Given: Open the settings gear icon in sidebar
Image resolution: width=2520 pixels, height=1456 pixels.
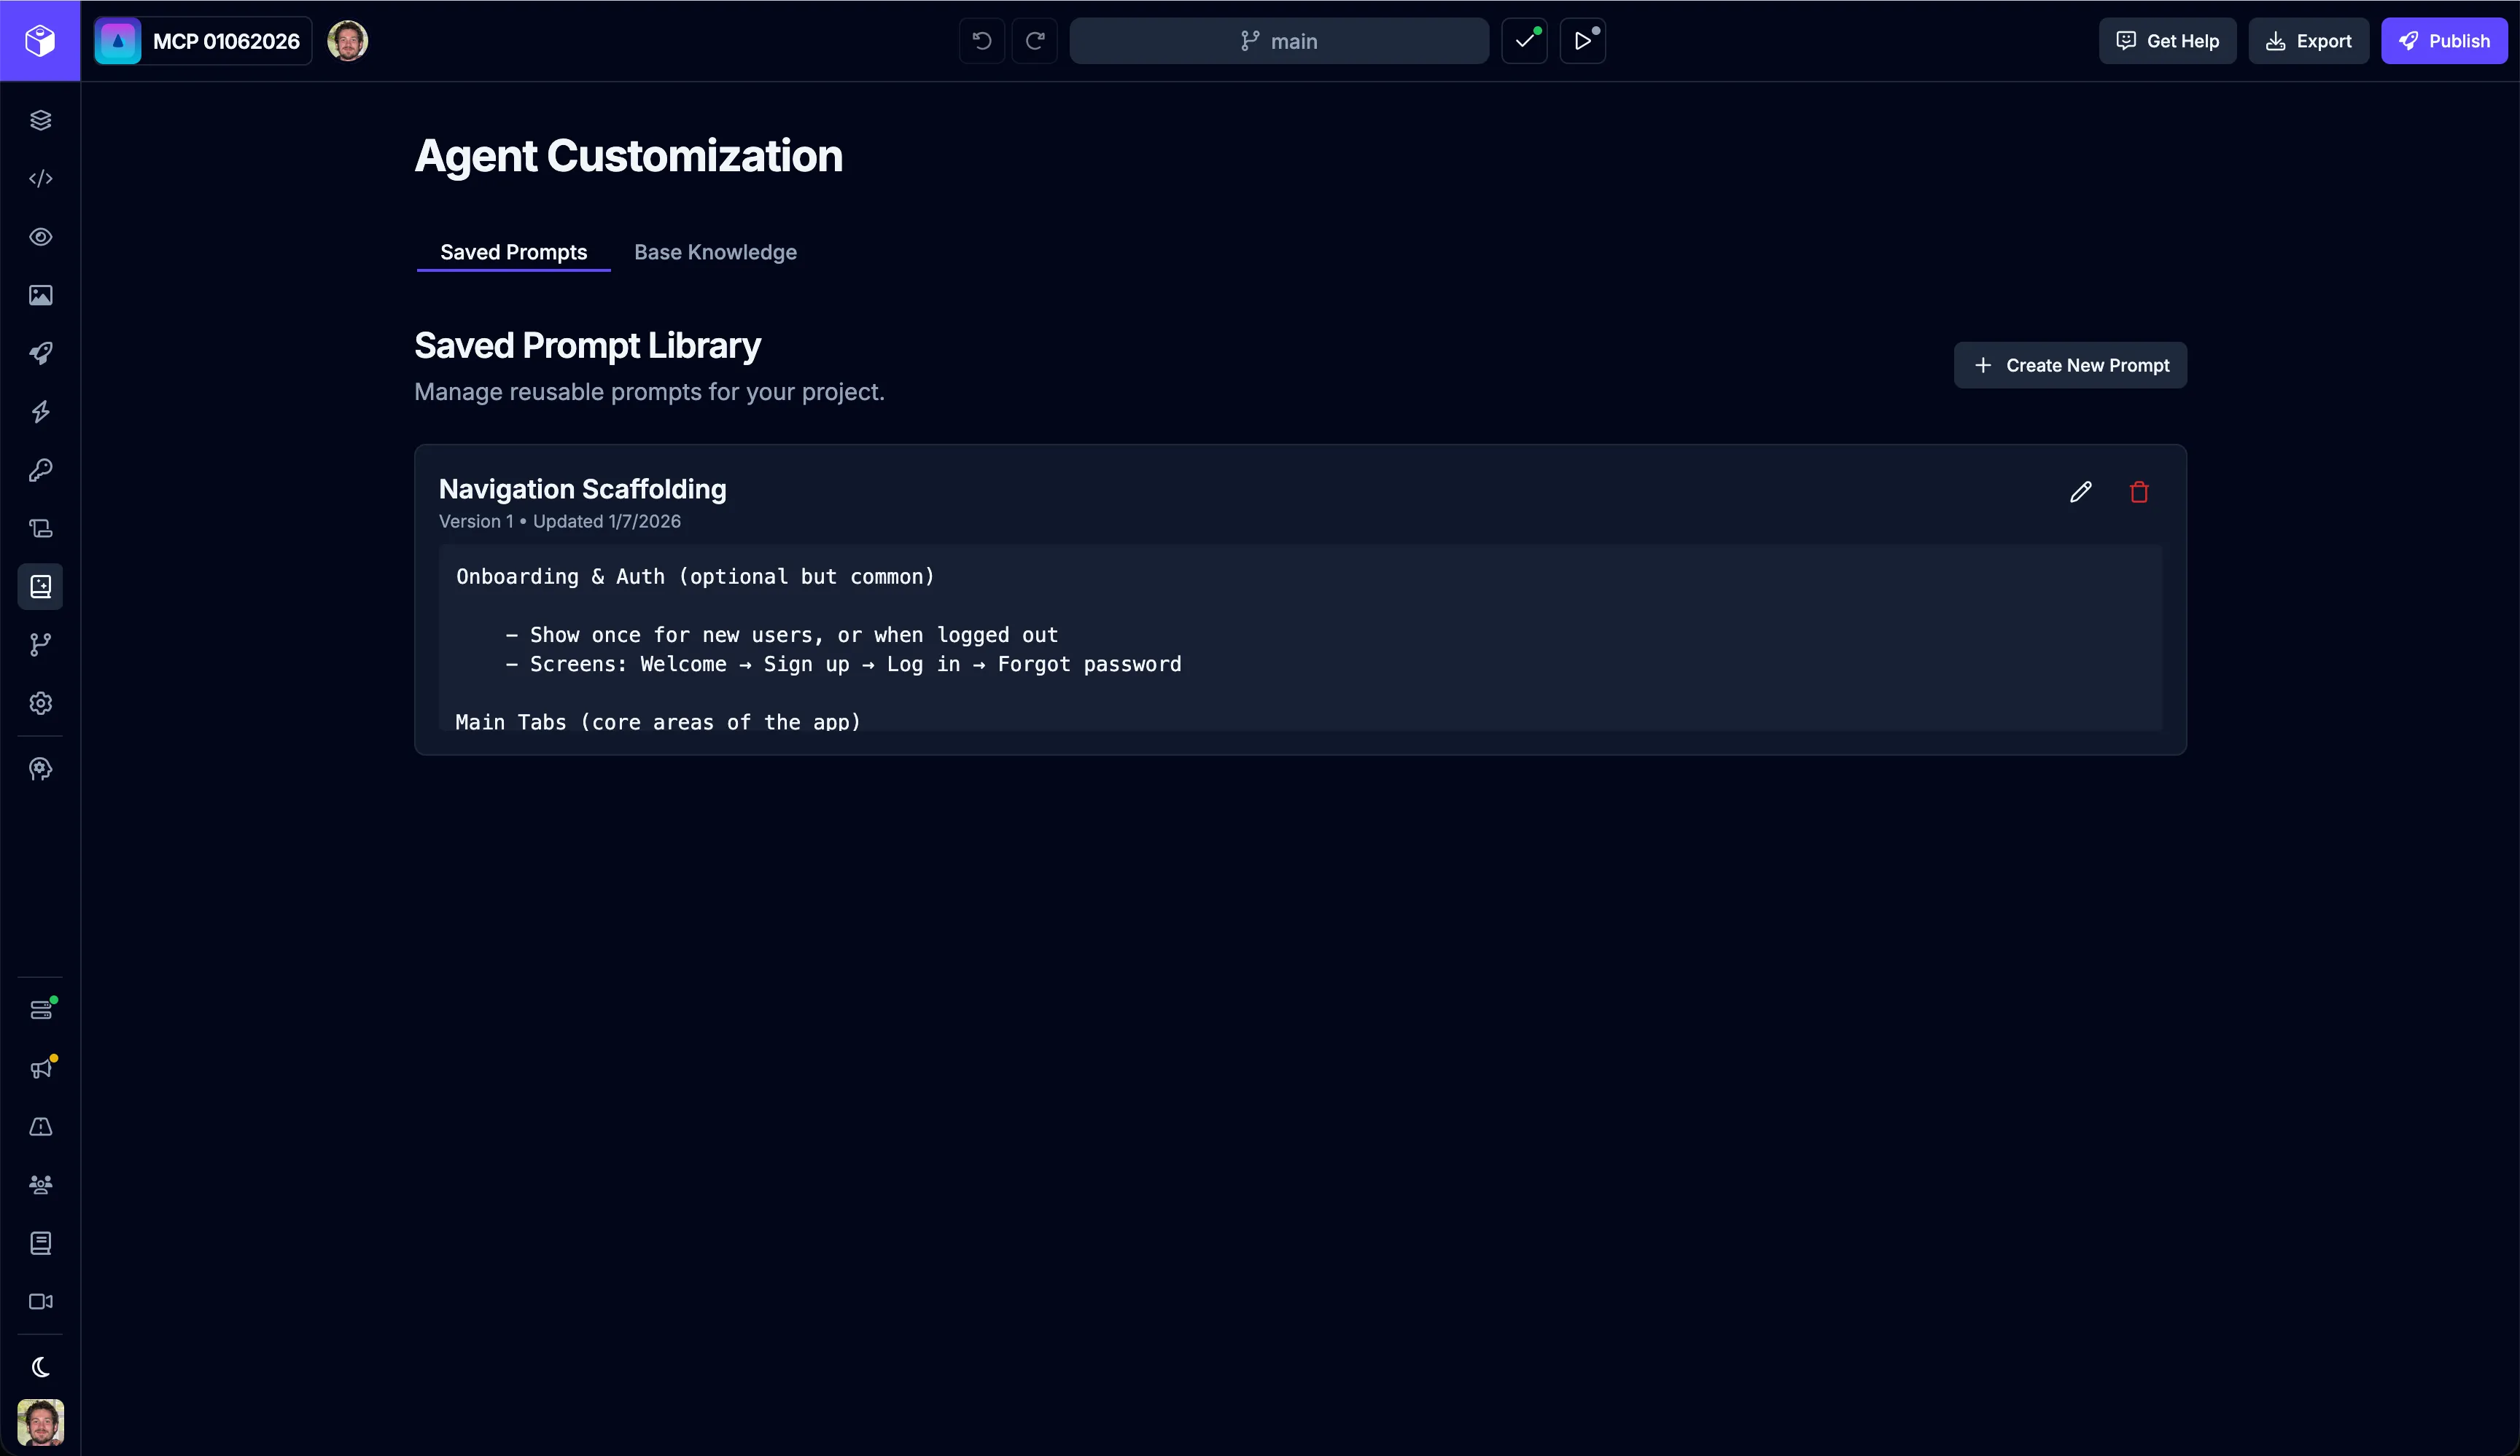Looking at the screenshot, I should 40,703.
